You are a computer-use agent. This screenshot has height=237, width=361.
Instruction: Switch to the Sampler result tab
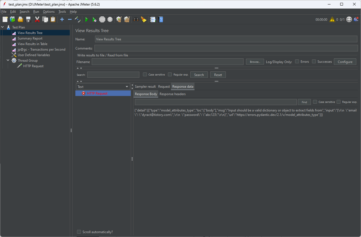point(145,87)
